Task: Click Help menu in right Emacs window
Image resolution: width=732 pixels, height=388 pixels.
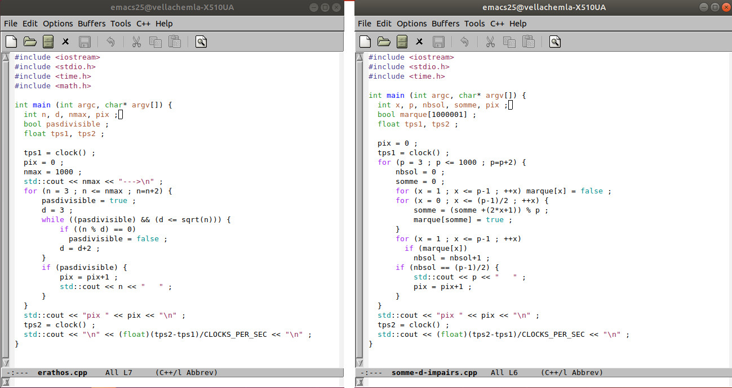Action: (518, 24)
